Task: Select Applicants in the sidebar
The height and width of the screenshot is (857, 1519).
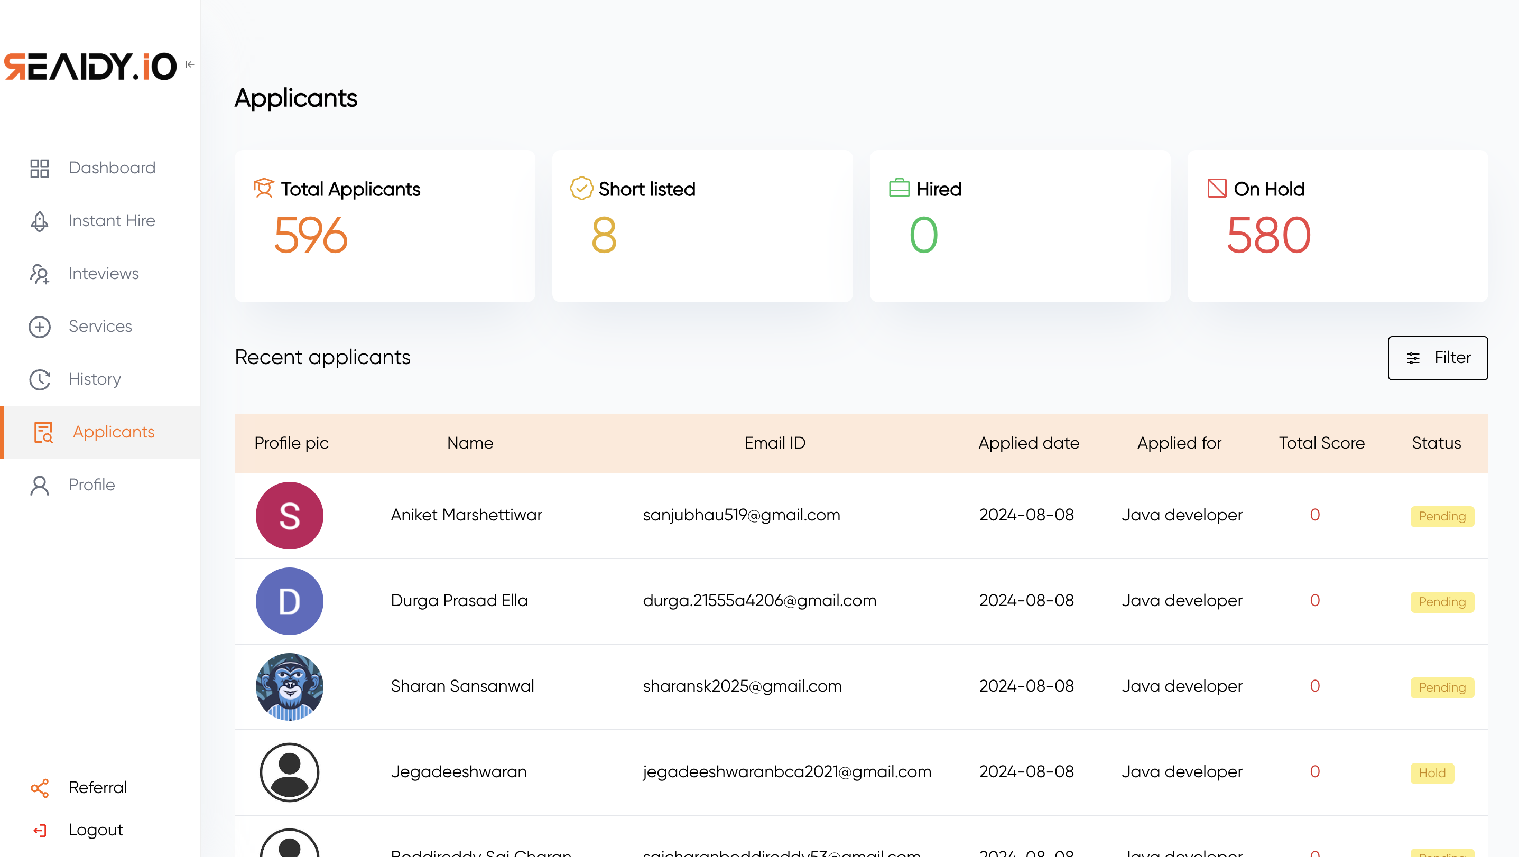Action: coord(100,432)
